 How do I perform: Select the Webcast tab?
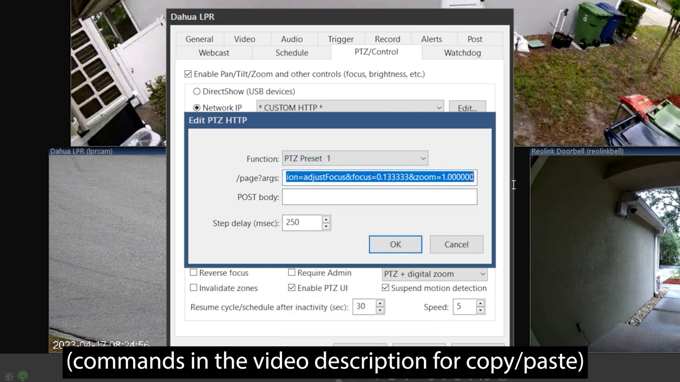tap(214, 53)
